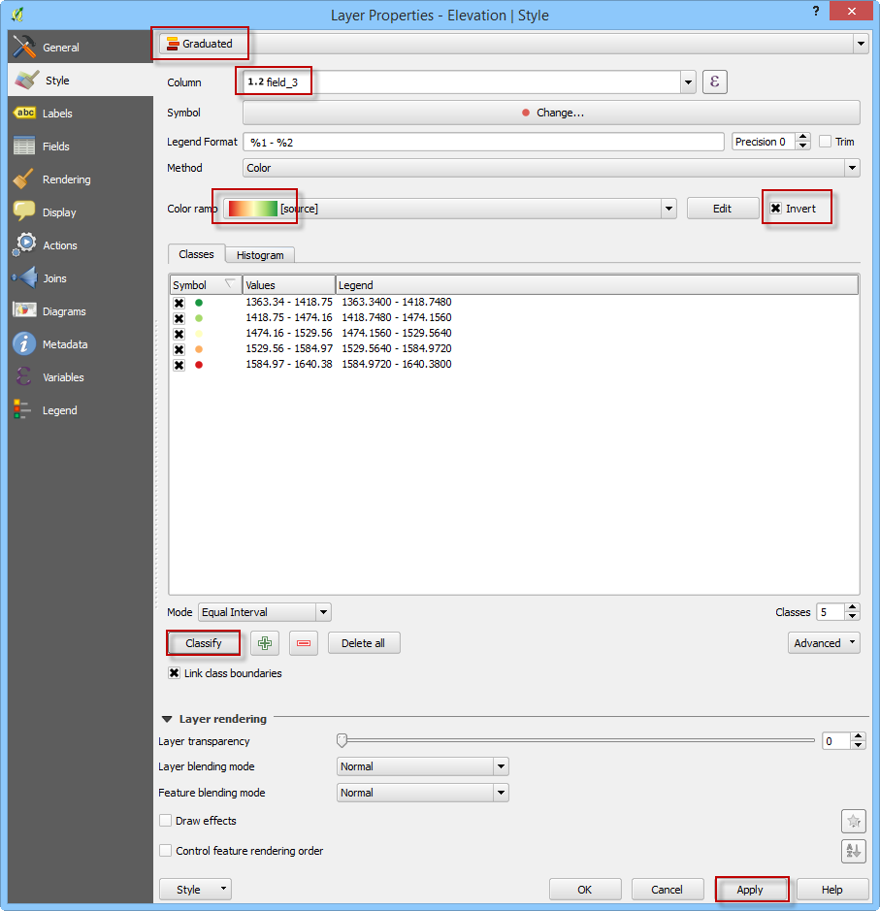Open the Mode dropdown showing Equal Interval
Screen dimensions: 880x911
coord(264,612)
